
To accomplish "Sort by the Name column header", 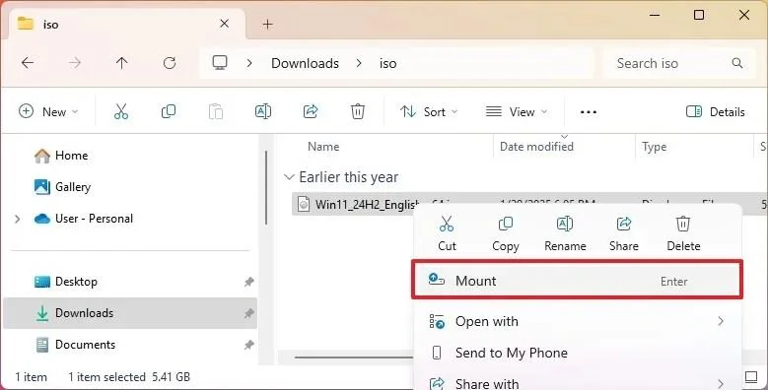I will tap(323, 147).
